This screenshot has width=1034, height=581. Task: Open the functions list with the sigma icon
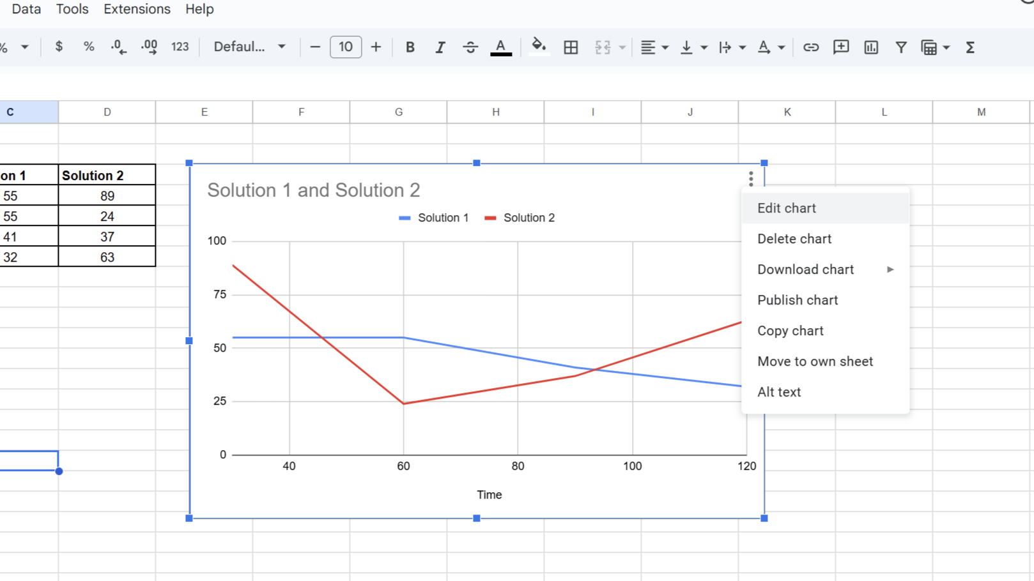970,47
